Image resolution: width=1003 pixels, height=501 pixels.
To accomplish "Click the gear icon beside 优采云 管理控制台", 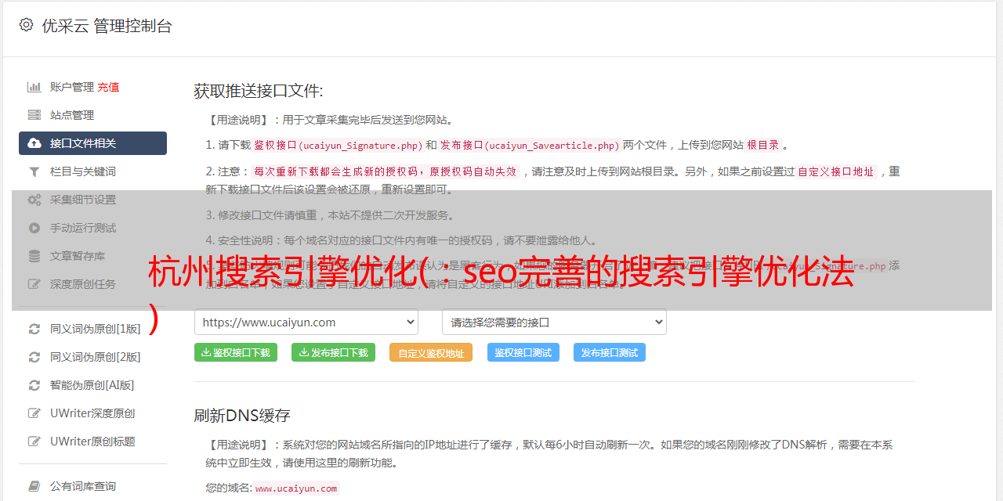I will [26, 25].
